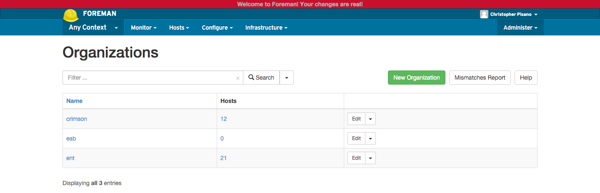
Task: Expand dropdown next to crimson Edit button
Action: click(370, 119)
